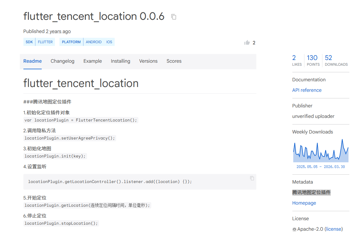Click the '1.初始化定位插件对象' step
The height and width of the screenshot is (234, 362).
pyautogui.click(x=47, y=113)
